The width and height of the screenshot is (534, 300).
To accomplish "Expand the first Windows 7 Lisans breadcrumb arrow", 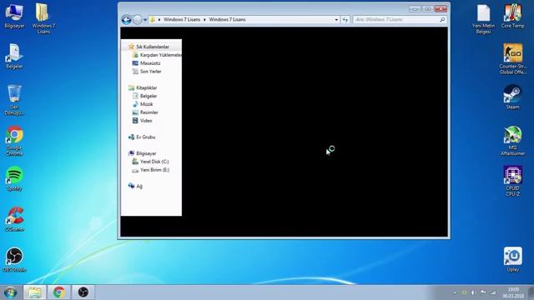I will [x=204, y=20].
